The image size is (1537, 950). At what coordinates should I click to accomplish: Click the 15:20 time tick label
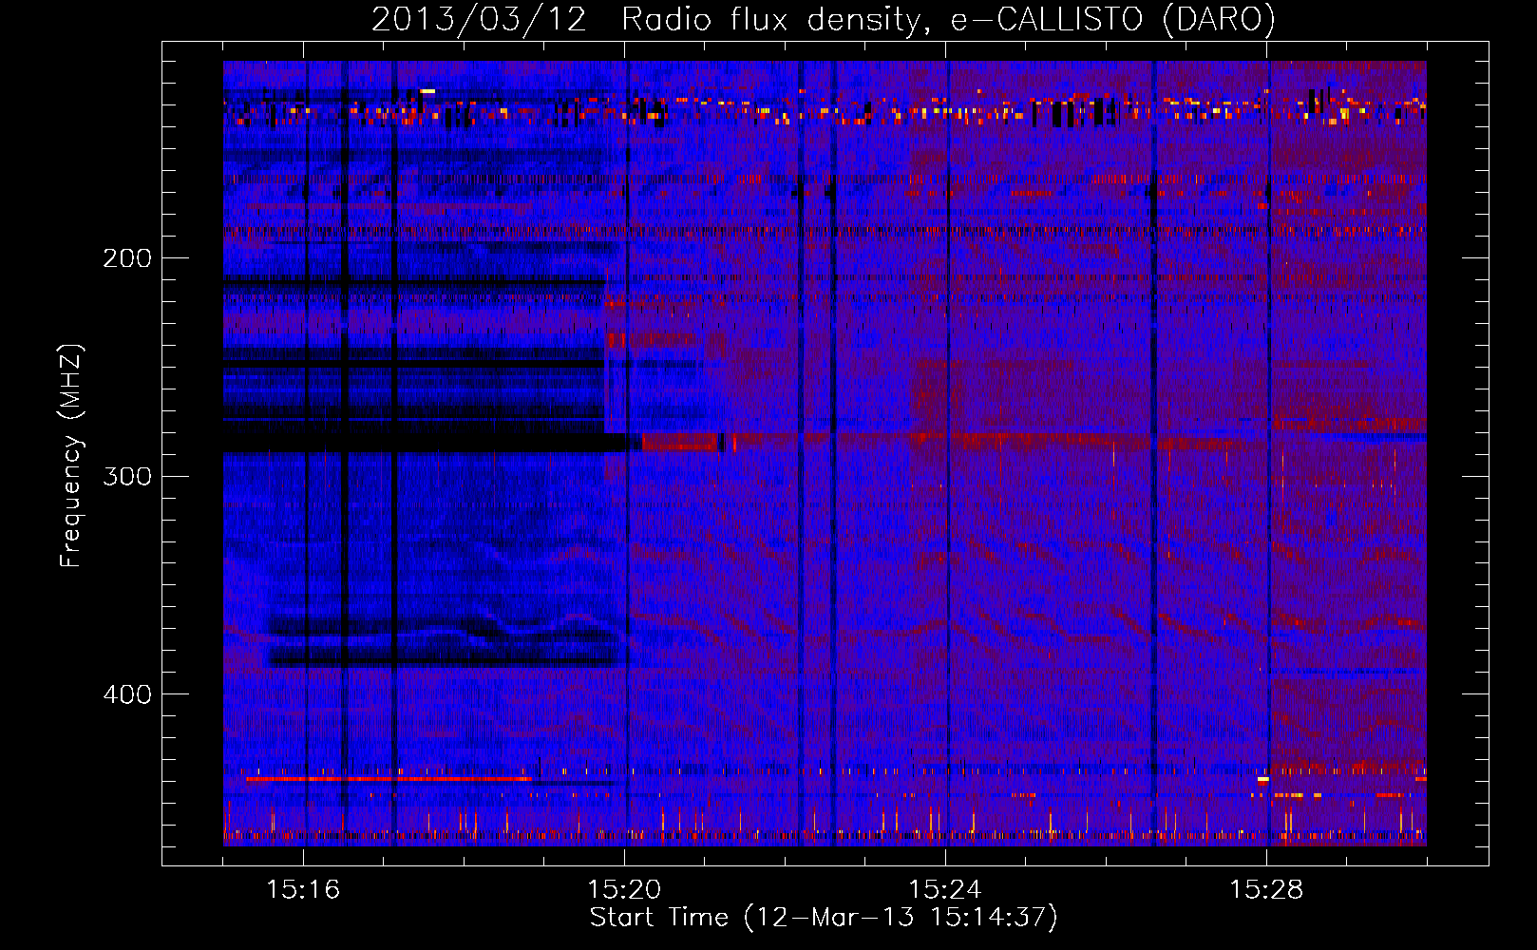tap(624, 889)
